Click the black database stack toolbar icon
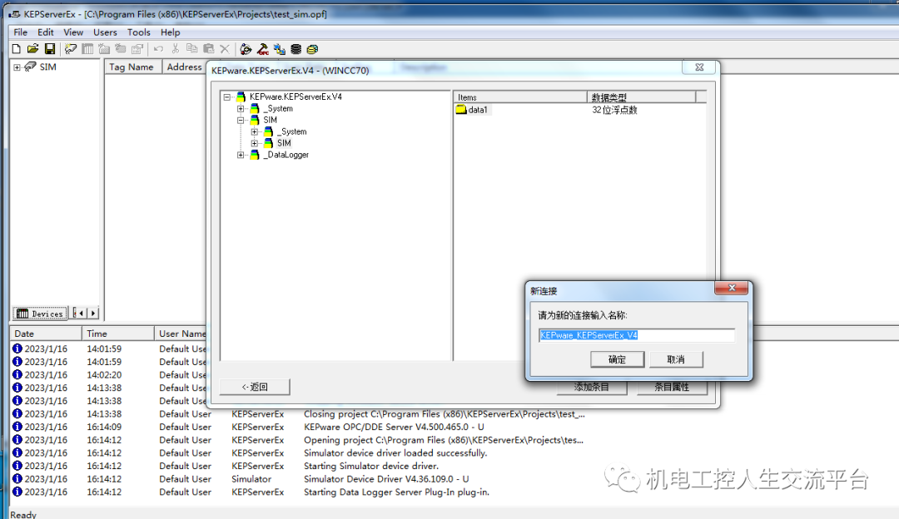The width and height of the screenshot is (899, 519). click(296, 49)
